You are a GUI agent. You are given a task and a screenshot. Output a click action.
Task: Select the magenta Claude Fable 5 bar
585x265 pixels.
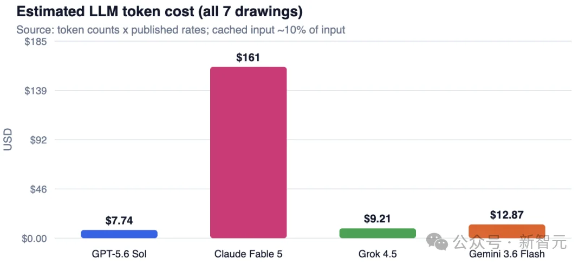click(x=248, y=153)
